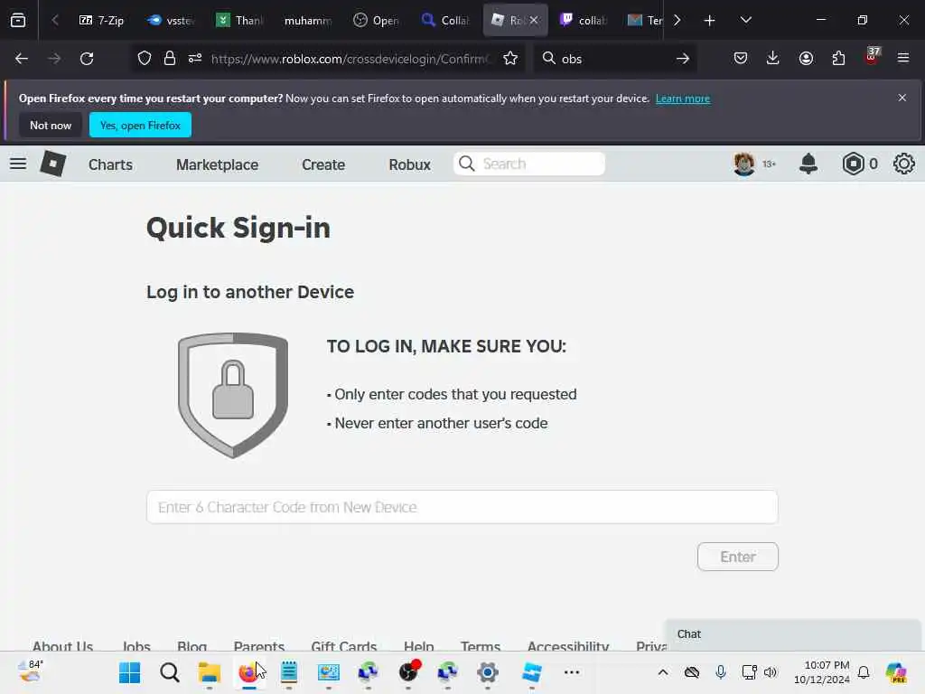Click the 6 character code input field
The image size is (925, 694).
pos(462,507)
